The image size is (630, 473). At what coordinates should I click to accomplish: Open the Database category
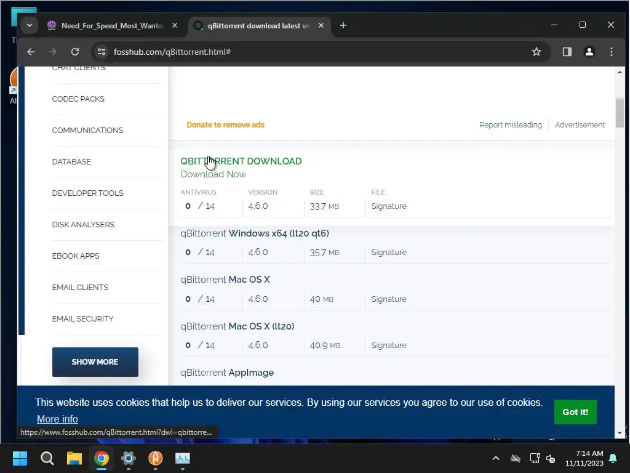71,162
